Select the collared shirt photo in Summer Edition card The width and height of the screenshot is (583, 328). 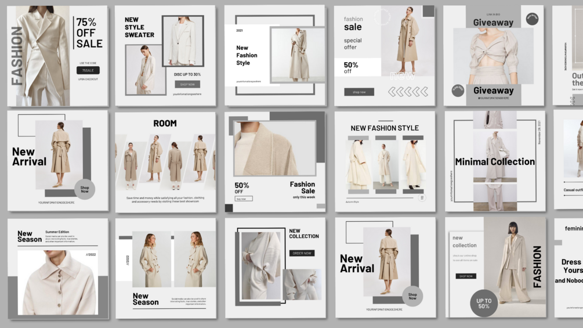[x=57, y=282]
